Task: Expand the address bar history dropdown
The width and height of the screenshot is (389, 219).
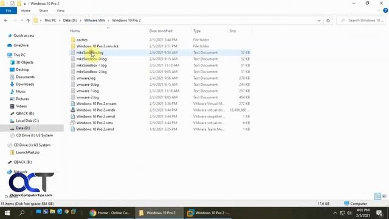Action: (x=318, y=21)
